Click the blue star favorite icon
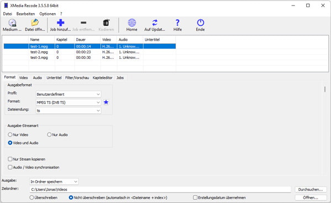 point(106,102)
